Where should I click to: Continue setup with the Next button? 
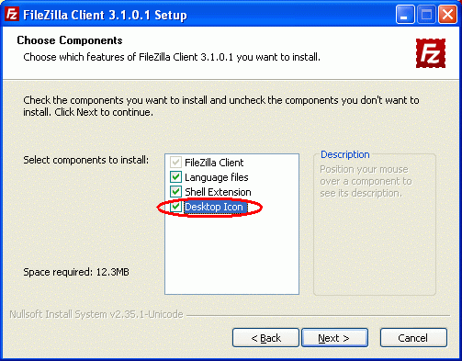334,338
